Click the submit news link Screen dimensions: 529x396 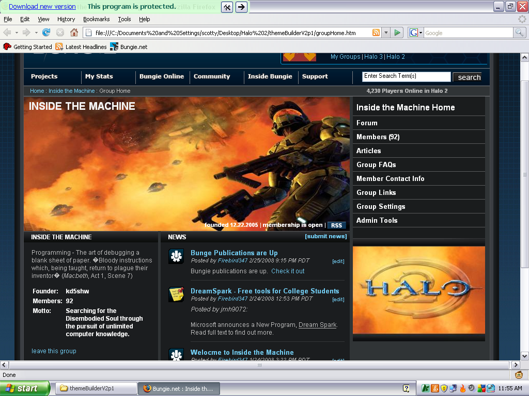325,236
